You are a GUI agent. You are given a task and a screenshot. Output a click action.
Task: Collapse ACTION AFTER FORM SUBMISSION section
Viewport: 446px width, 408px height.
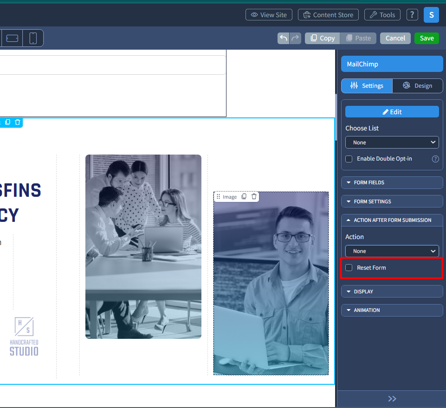pyautogui.click(x=392, y=220)
